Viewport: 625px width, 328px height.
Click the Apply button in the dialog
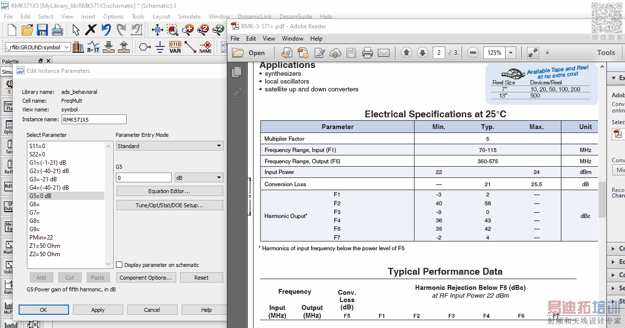point(98,310)
